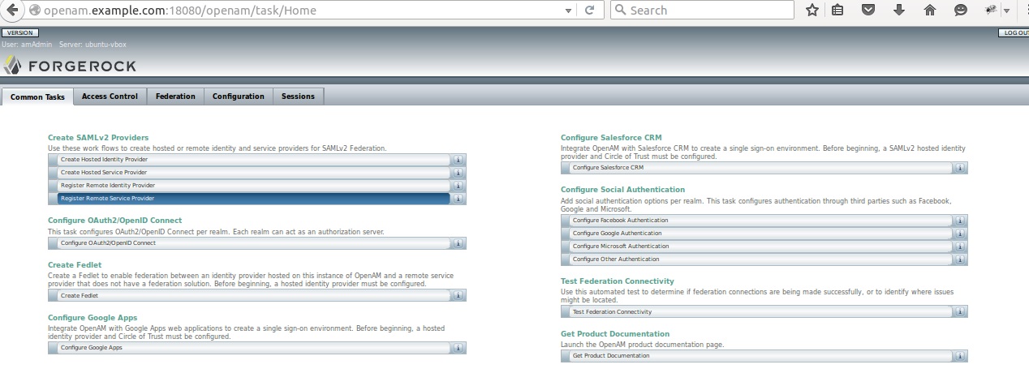Viewport: 1029px width, 386px height.
Task: Click info icon beside Configure Google Apps
Action: point(458,348)
